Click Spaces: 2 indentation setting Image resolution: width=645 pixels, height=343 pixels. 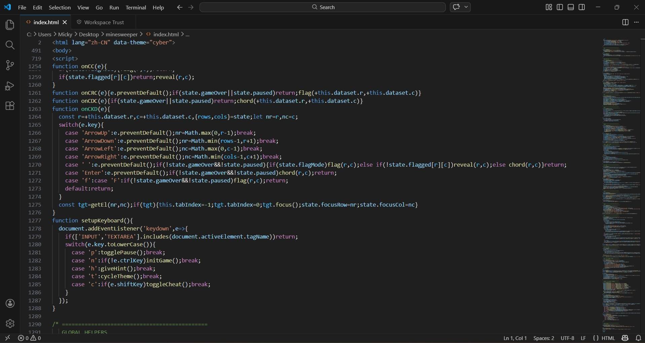[x=543, y=338]
